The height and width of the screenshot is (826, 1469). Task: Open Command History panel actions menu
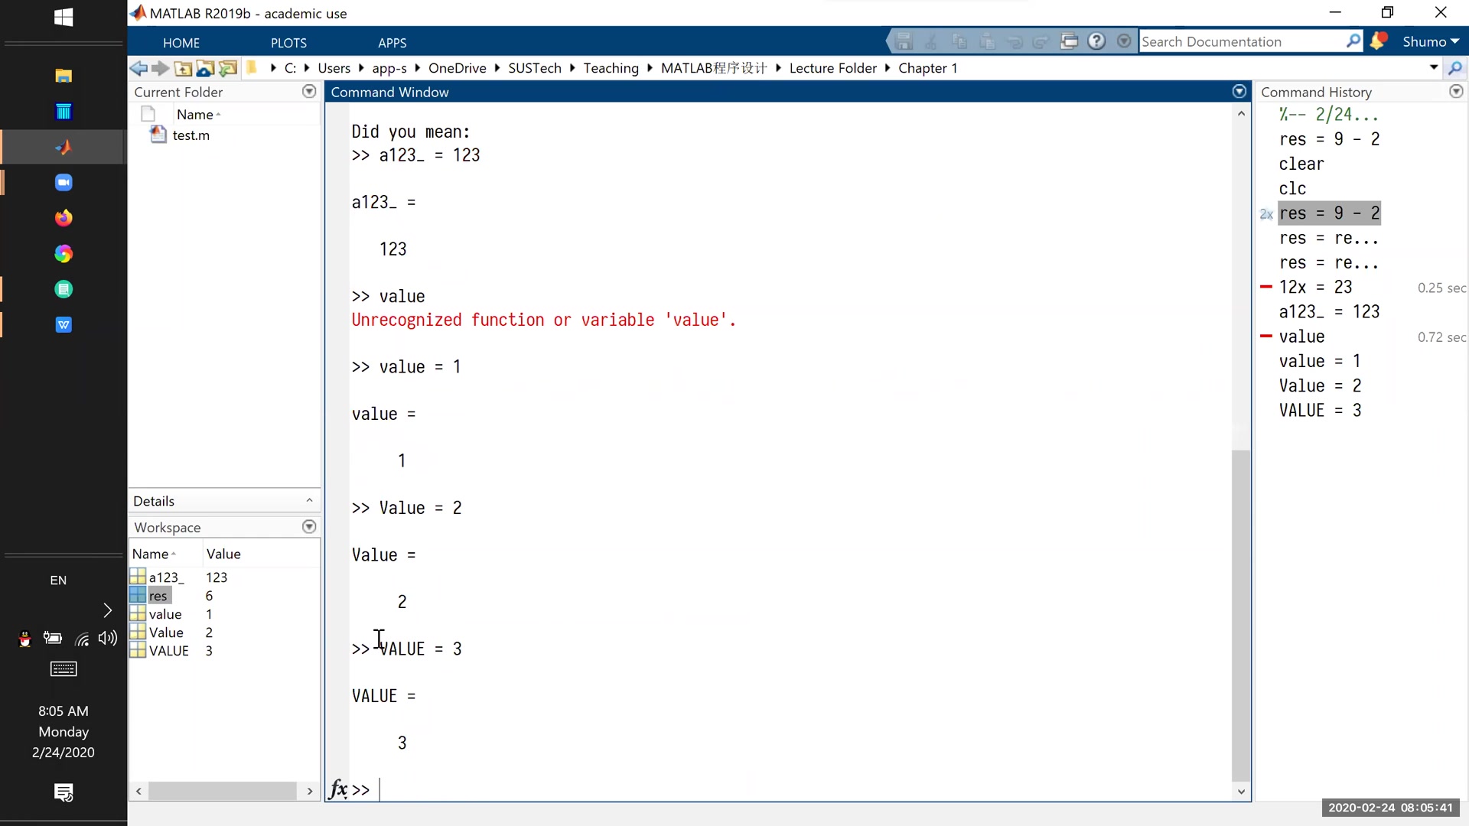[1456, 92]
